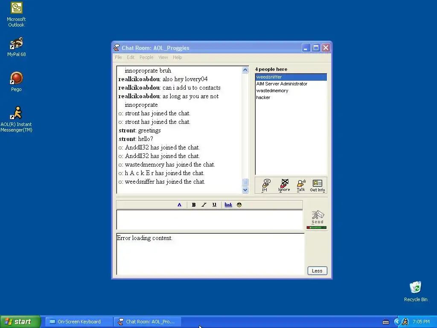Click 'h A c k E r has joined' line
The image size is (437, 328).
161,173
